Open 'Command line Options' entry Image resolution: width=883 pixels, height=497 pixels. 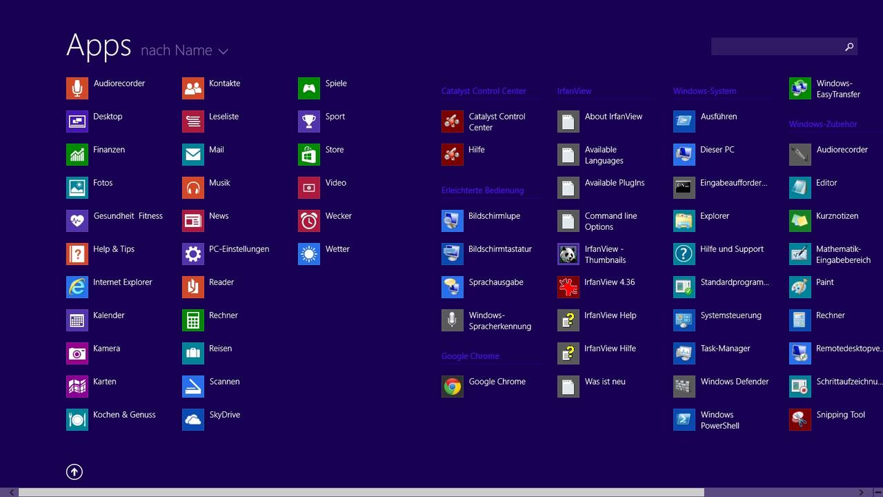pos(597,221)
